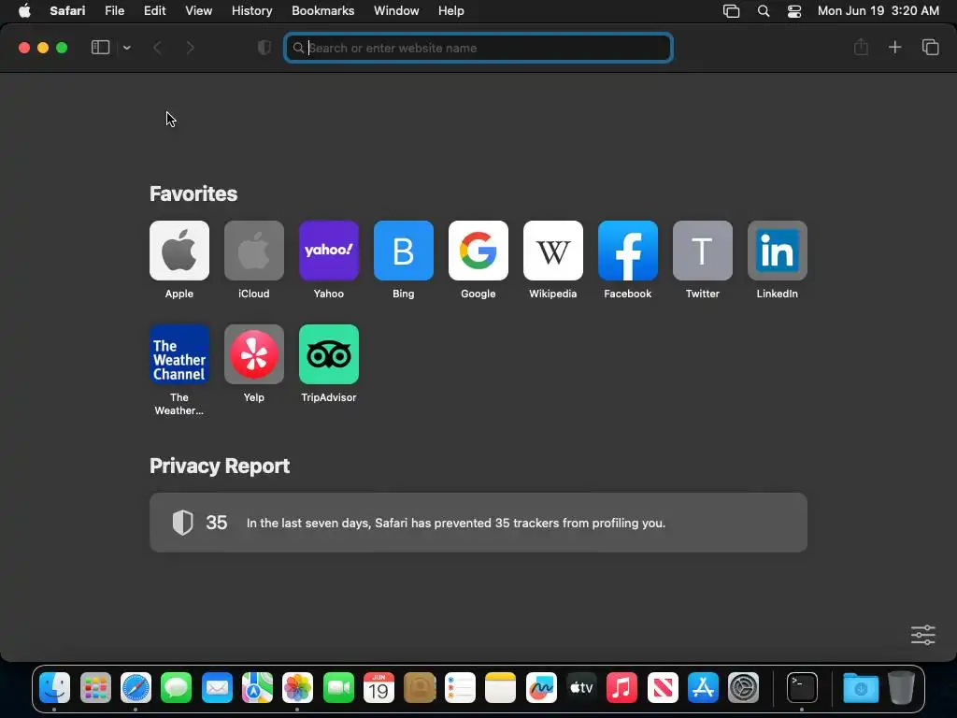Open the Apple favorite

179,251
